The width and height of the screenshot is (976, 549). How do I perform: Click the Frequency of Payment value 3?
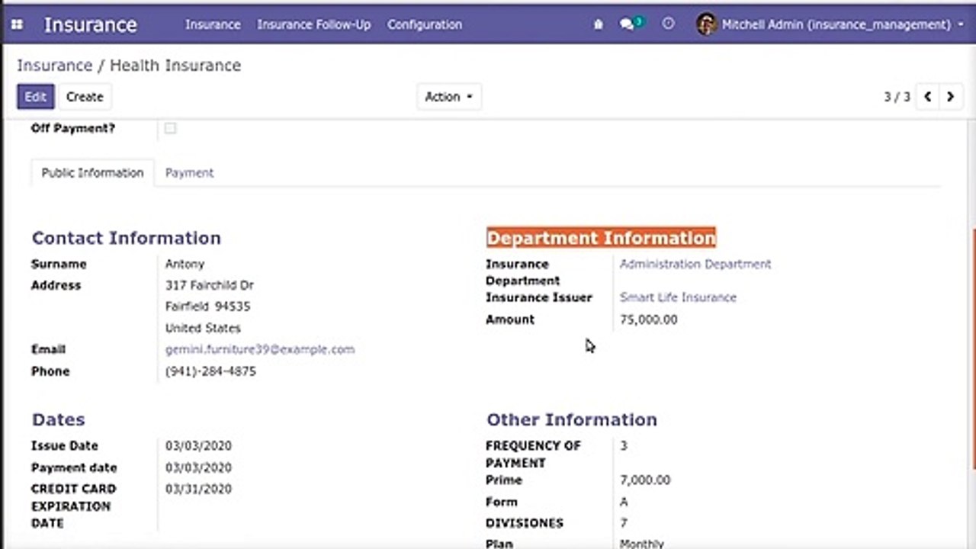pos(624,445)
